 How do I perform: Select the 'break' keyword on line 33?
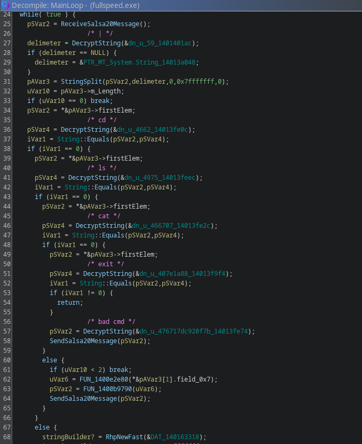coord(100,101)
